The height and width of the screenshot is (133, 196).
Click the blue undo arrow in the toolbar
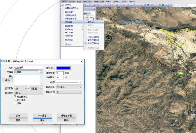point(85,5)
